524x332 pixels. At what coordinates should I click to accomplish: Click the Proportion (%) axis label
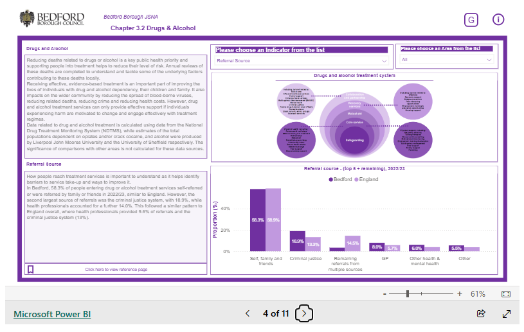pyautogui.click(x=215, y=220)
